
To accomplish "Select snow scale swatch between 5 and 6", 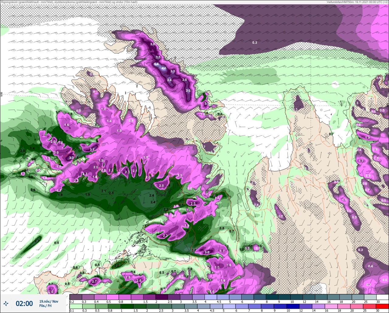I will pos(235,297).
